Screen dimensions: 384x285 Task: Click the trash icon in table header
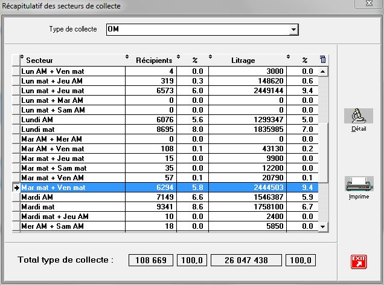(x=322, y=59)
